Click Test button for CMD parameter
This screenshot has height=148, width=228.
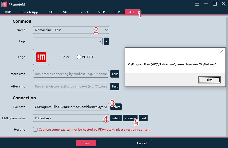(143, 118)
